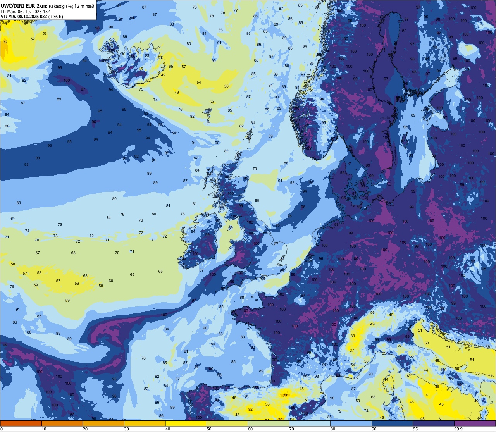Screen dimensions: 496x432
Task: Select the 60–70 pale green legend segment
Action: click(269, 423)
